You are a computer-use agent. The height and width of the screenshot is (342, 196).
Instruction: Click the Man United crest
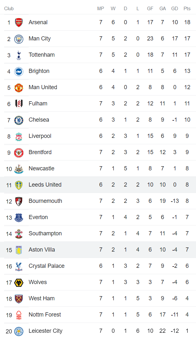click(19, 88)
